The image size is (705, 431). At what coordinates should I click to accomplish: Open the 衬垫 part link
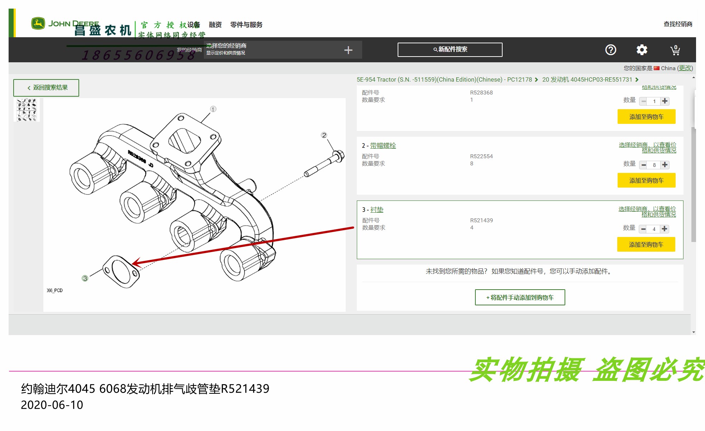(377, 210)
